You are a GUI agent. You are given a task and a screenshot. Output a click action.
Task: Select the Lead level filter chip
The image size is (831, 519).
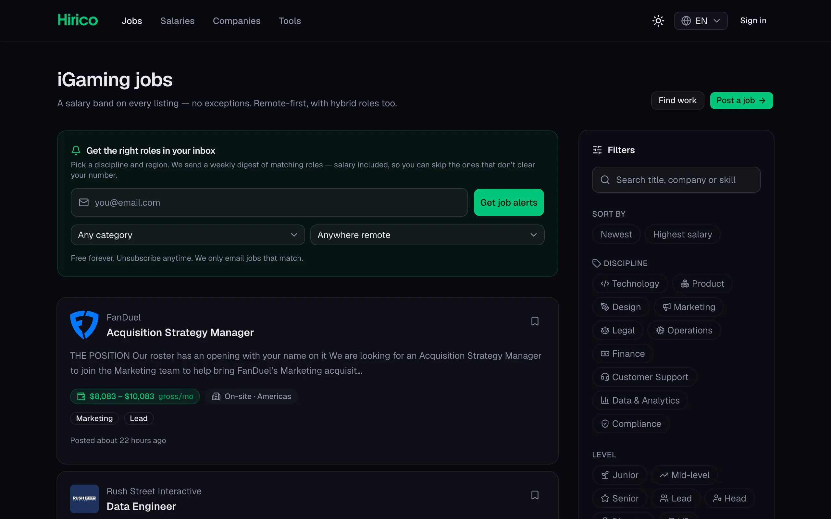click(676, 498)
